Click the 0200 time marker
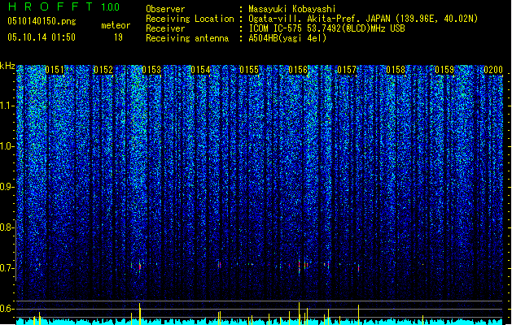Screen dimensions: 512x325 click(493, 70)
